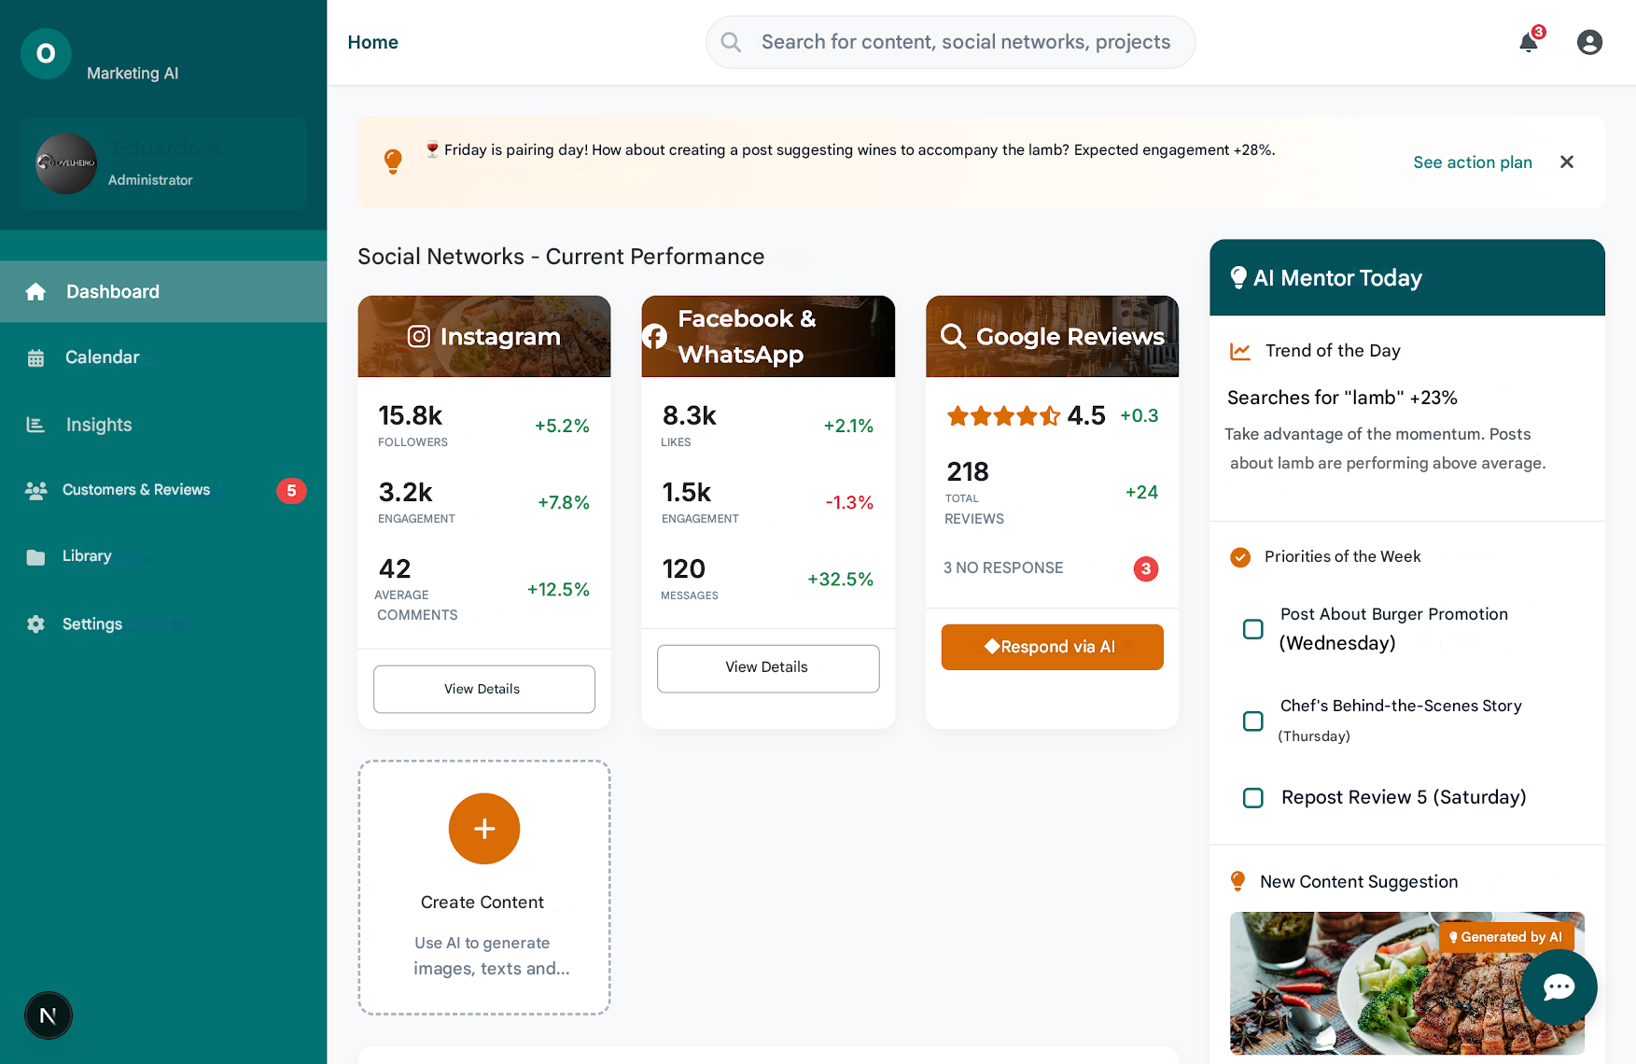Go to Insights in sidebar
This screenshot has height=1064, width=1636.
99,425
